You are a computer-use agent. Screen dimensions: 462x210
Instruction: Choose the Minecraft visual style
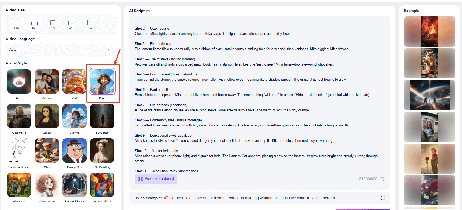pos(19,185)
